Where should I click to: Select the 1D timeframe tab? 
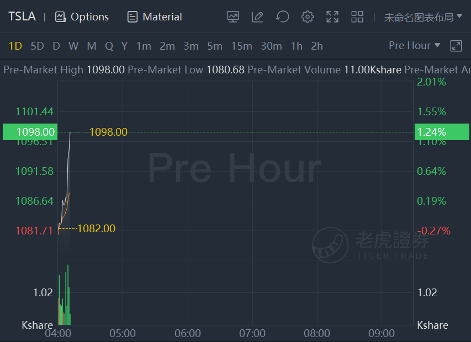pyautogui.click(x=15, y=46)
